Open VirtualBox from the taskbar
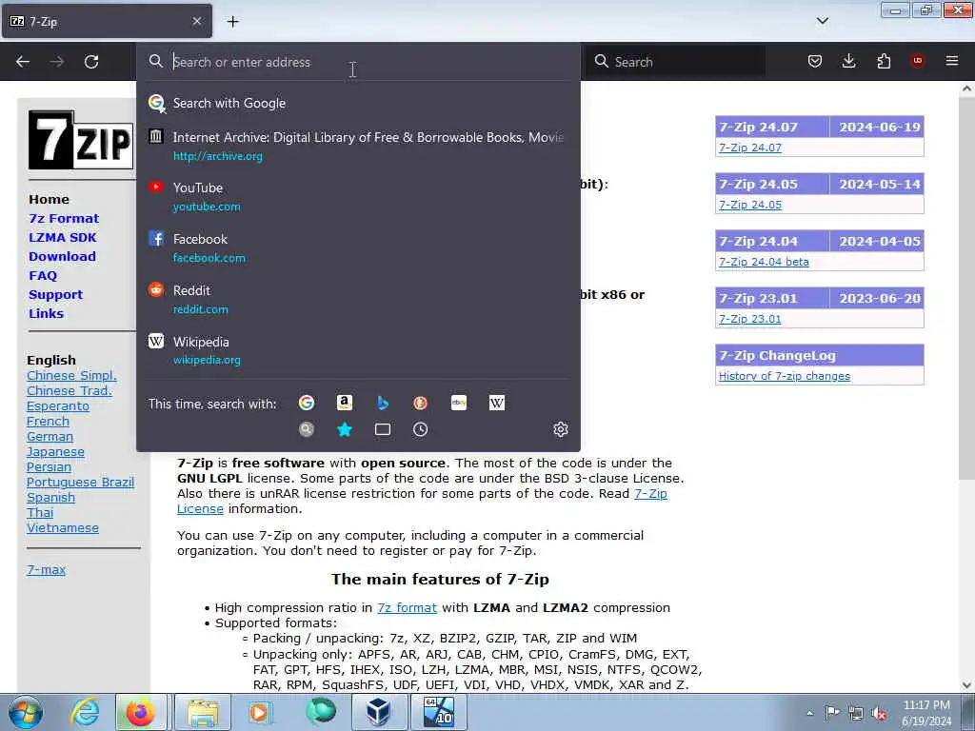This screenshot has width=975, height=731. (378, 712)
